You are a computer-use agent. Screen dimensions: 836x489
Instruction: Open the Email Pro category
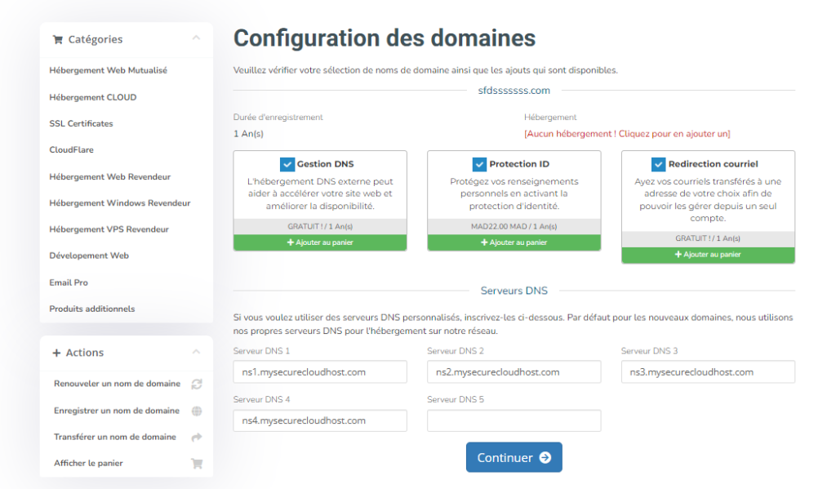(x=69, y=282)
